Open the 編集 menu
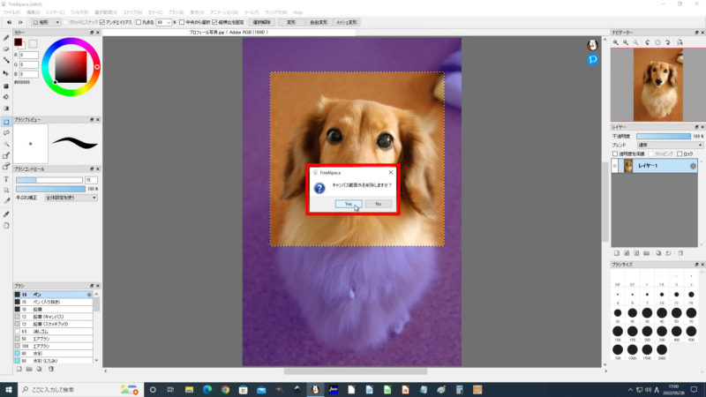The height and width of the screenshot is (397, 706). 34,12
